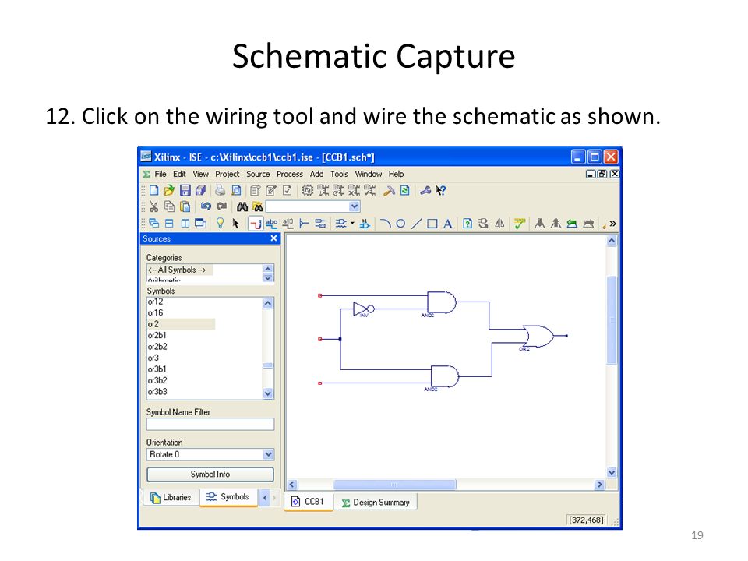The width and height of the screenshot is (748, 561).
Task: Click the schematic vertical scrollbar thumb
Action: click(x=612, y=319)
